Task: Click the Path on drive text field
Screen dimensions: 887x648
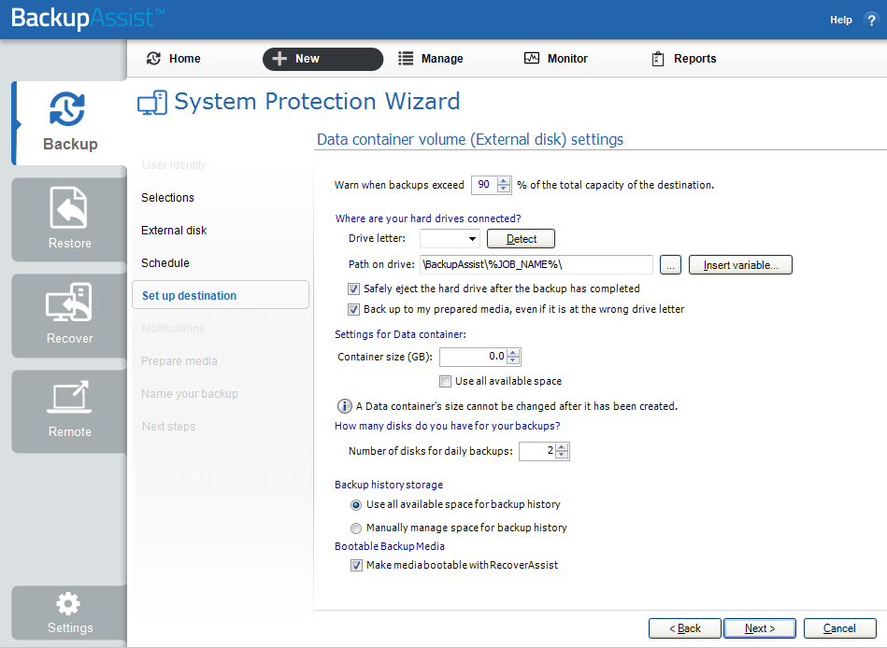Action: pyautogui.click(x=536, y=265)
